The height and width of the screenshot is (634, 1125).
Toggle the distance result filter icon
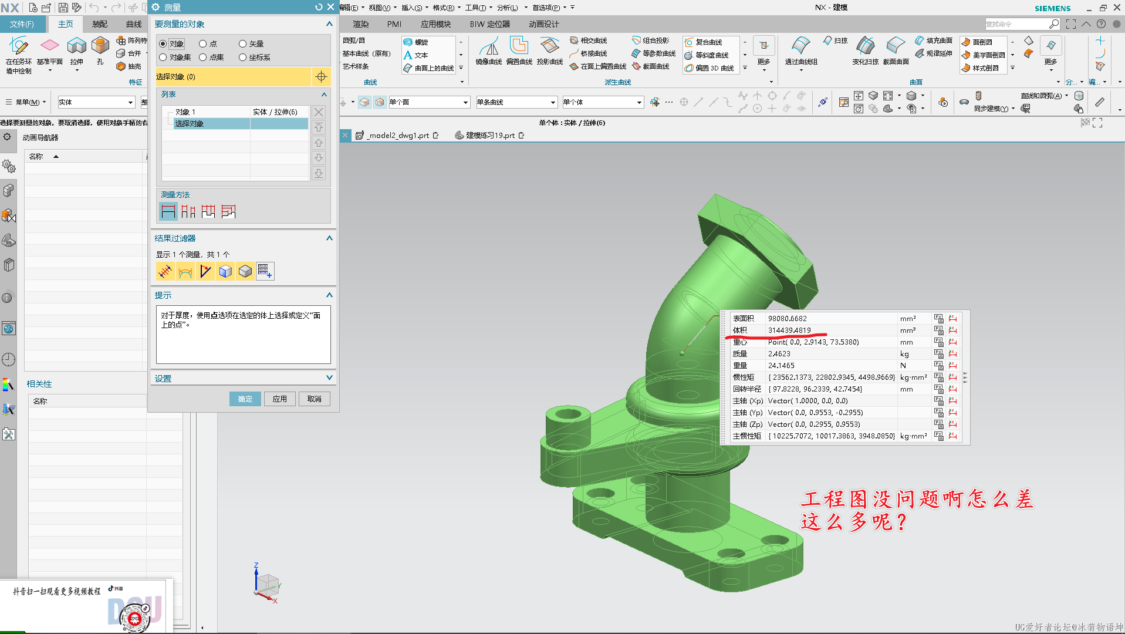click(165, 271)
